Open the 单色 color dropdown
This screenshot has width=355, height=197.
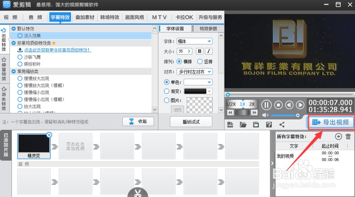coord(198,82)
